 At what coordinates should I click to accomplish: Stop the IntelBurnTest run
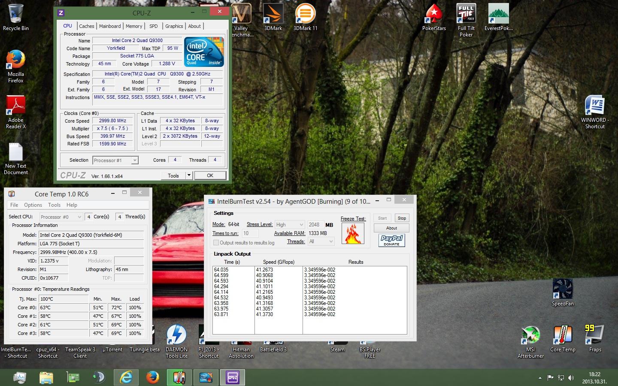click(402, 218)
